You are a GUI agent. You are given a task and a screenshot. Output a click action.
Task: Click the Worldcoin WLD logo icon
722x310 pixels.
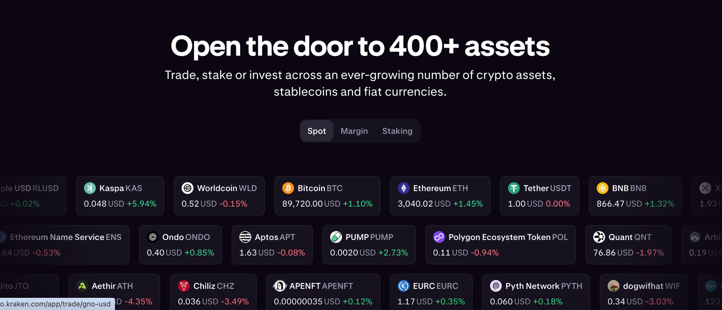click(187, 188)
